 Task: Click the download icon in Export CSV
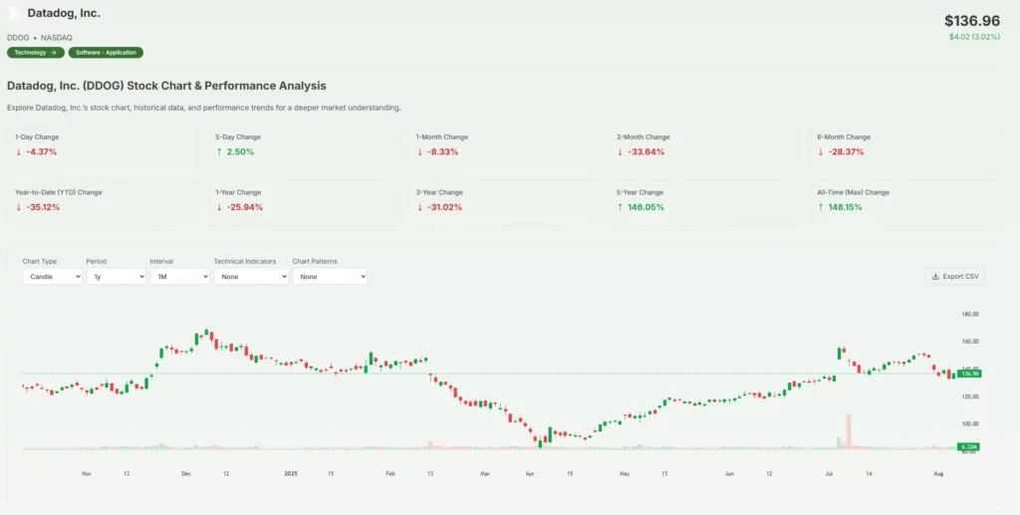[935, 276]
